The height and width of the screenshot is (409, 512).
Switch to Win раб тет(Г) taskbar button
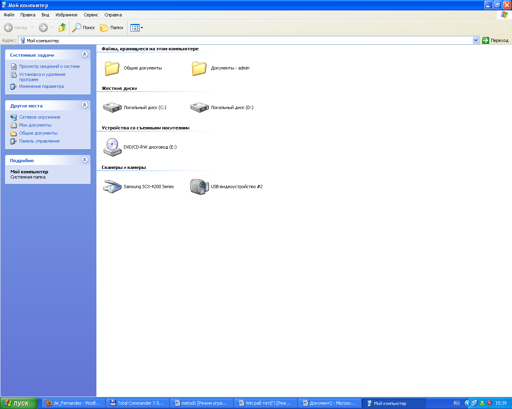click(266, 403)
